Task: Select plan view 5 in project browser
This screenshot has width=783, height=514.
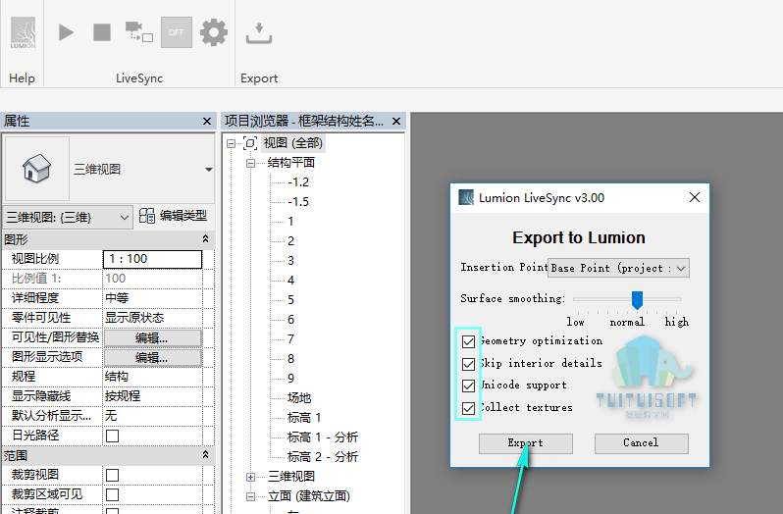Action: click(290, 300)
